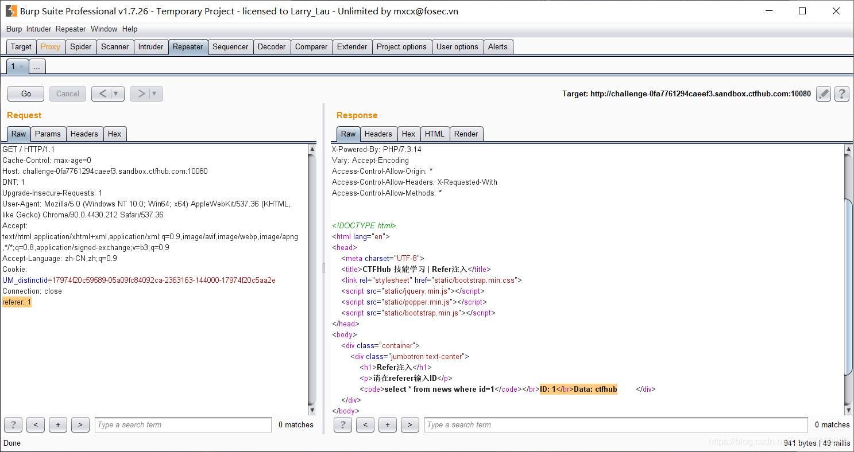
Task: Click the request search term input field
Action: tap(183, 424)
